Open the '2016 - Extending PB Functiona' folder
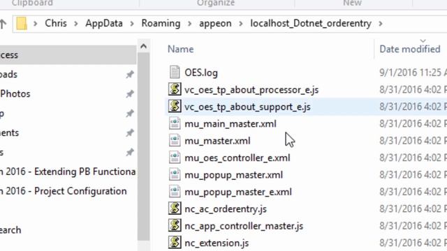447x251 pixels. point(68,172)
